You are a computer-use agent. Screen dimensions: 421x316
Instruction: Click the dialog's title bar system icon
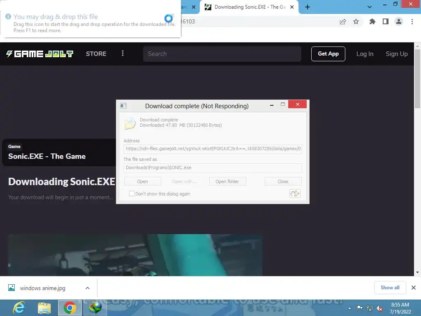(123, 106)
